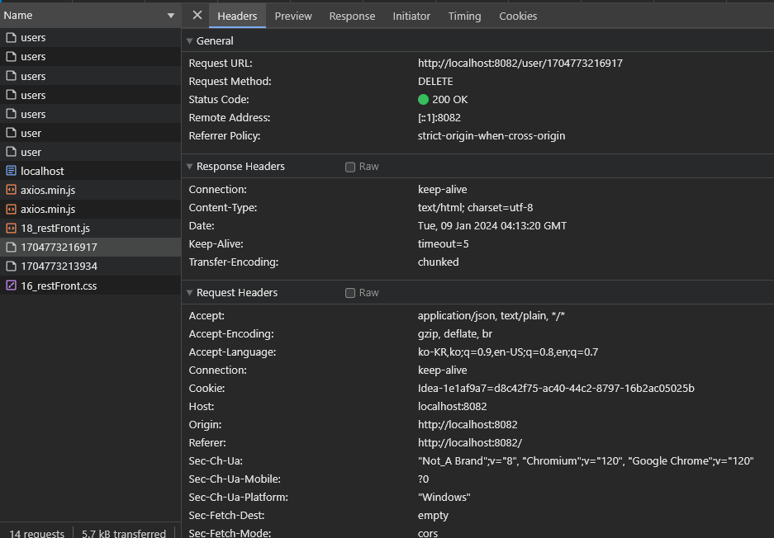The image size is (774, 538).
Task: Click the Accept-Encoding value gzip, deflate, br
Action: (455, 334)
